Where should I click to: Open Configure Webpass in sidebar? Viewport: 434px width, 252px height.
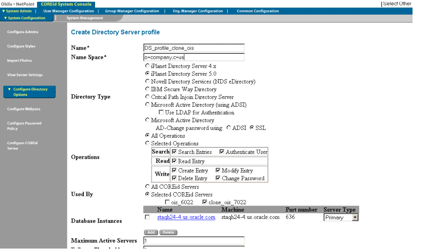pos(24,109)
